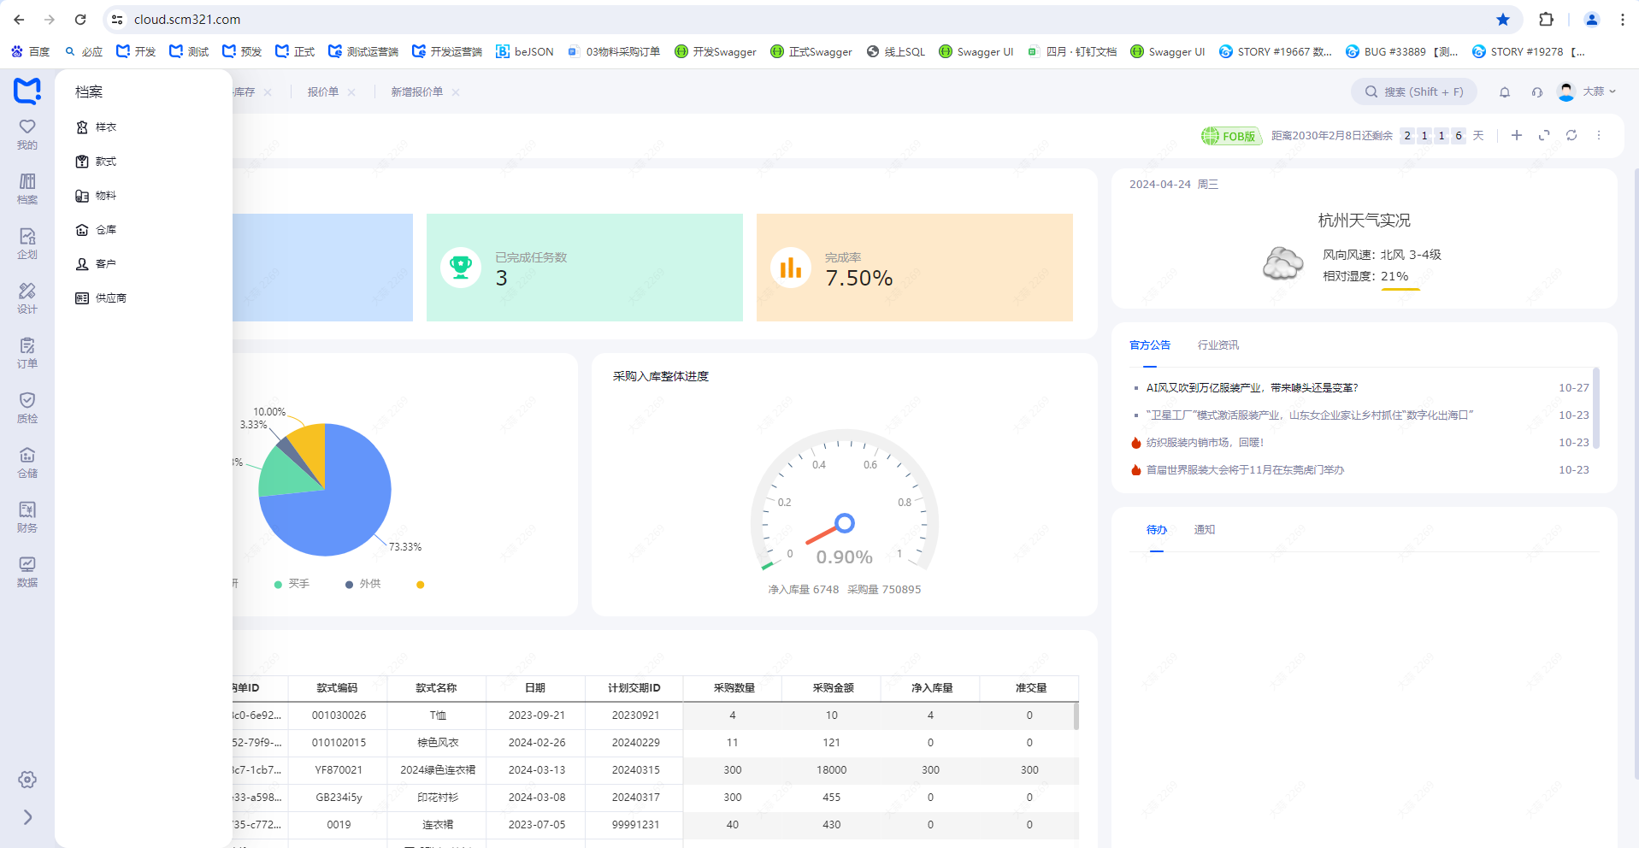The height and width of the screenshot is (848, 1639).
Task: Open announcement 首届世界服装大会
Action: pyautogui.click(x=1245, y=470)
